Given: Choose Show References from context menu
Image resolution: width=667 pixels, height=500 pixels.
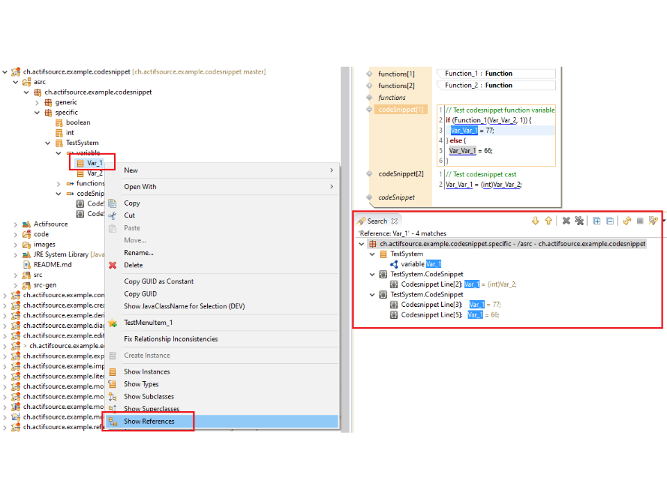Looking at the screenshot, I should 149,422.
